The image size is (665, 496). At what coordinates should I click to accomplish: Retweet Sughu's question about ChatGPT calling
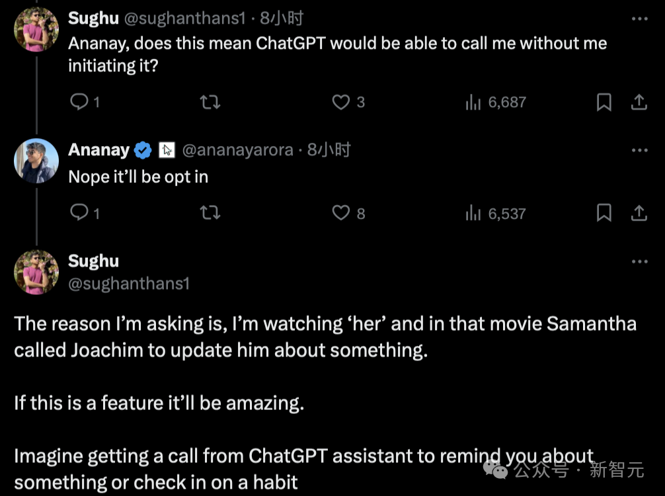(210, 102)
